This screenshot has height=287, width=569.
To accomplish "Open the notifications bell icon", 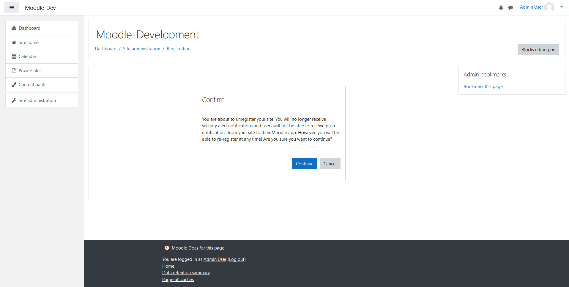I will pyautogui.click(x=501, y=8).
